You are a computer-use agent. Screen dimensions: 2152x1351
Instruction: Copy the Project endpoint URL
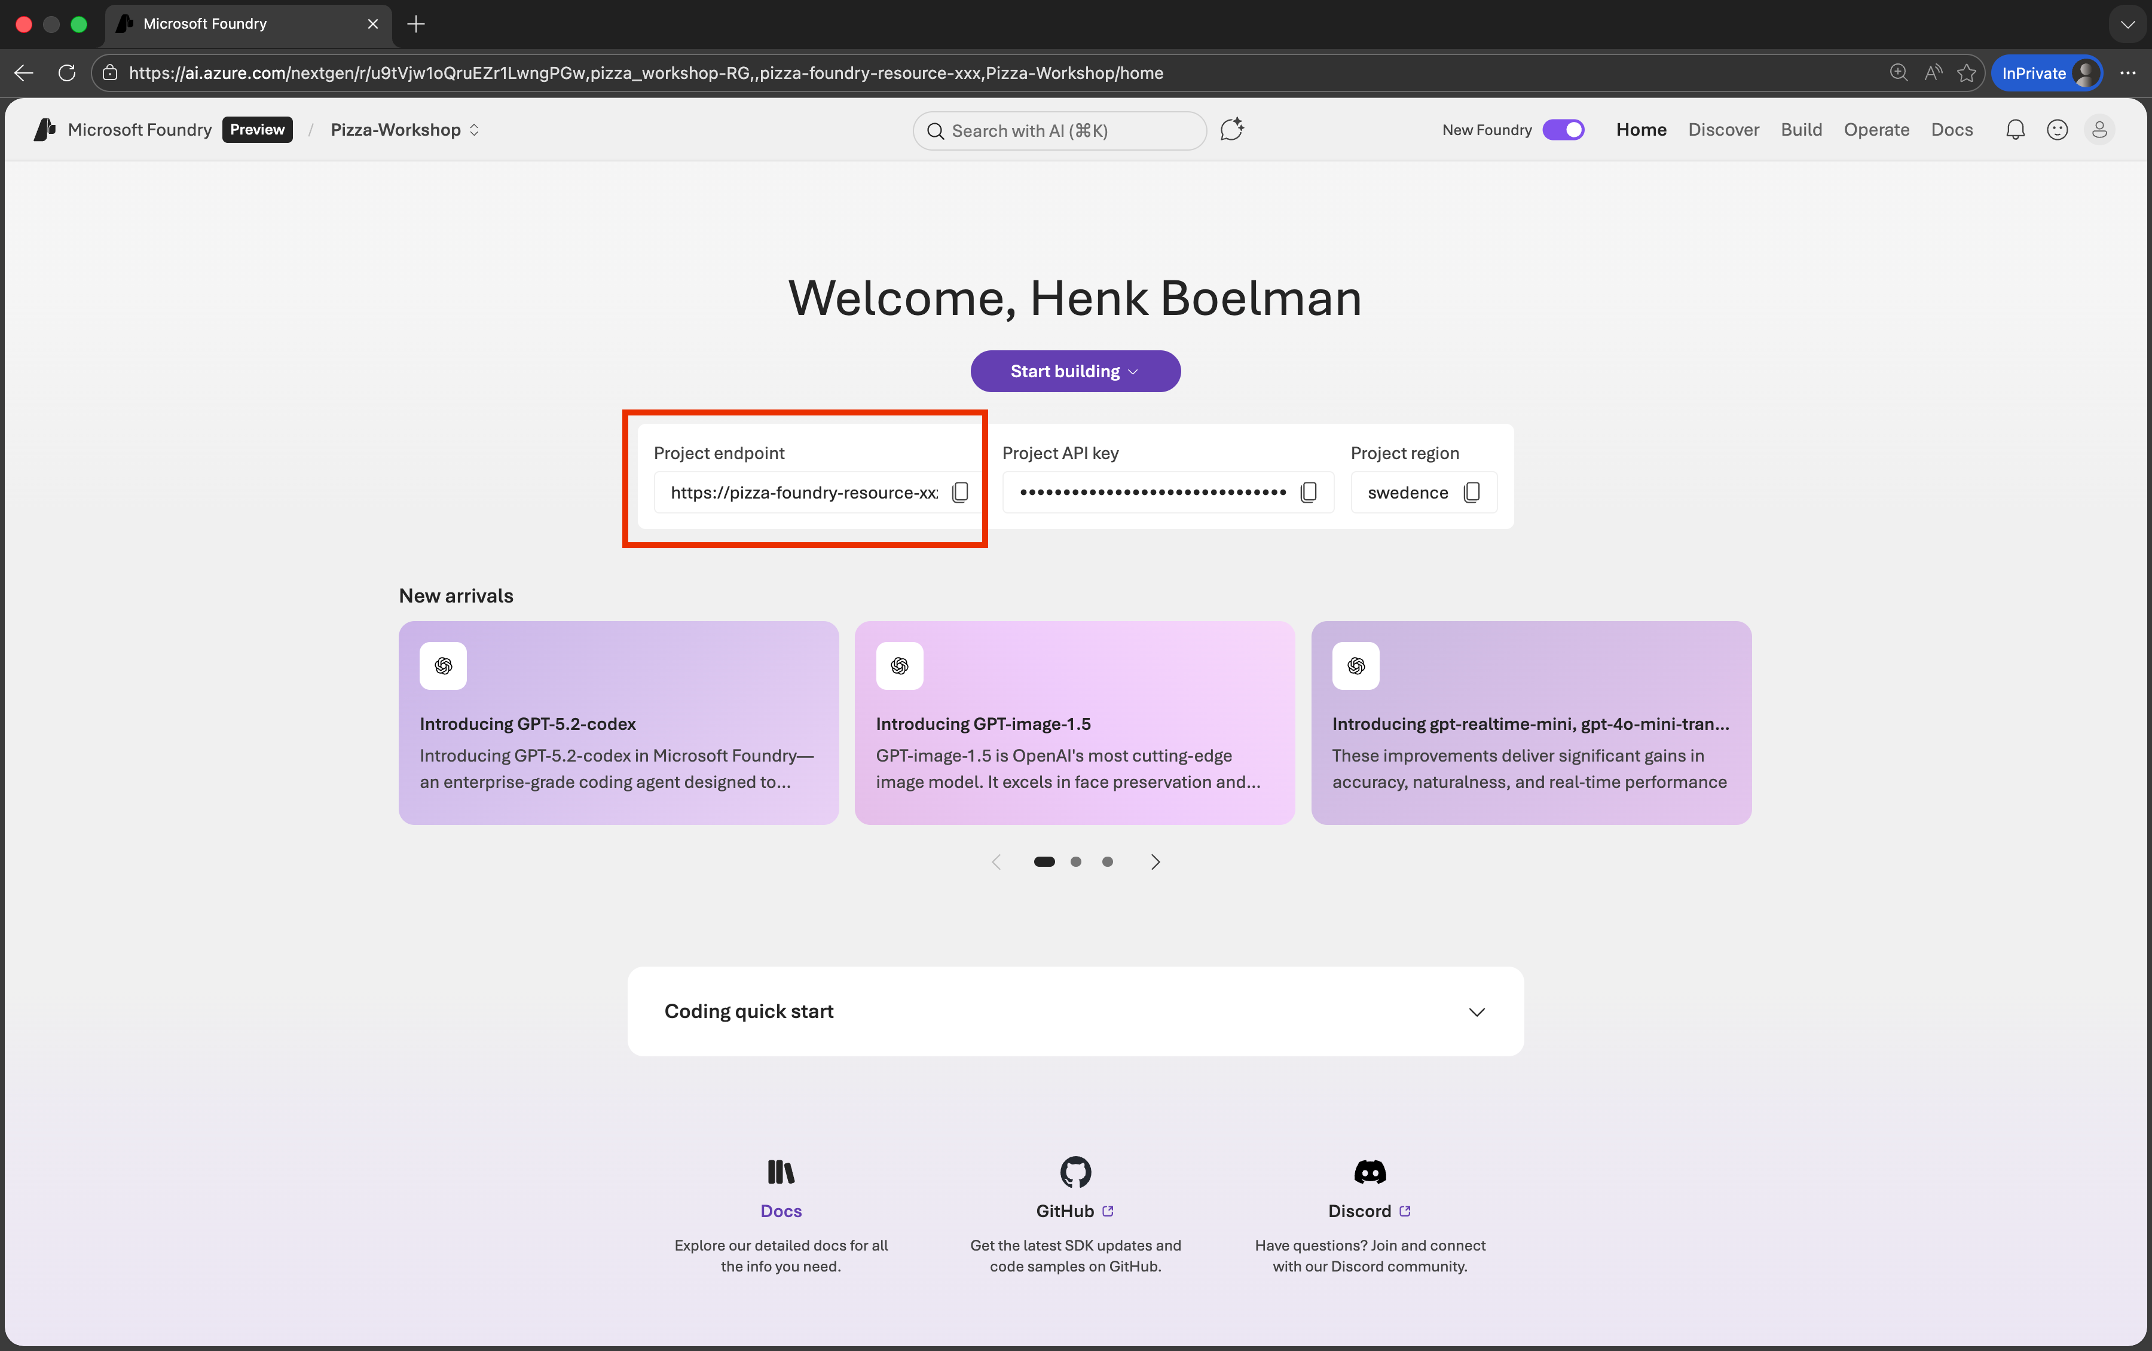tap(960, 493)
